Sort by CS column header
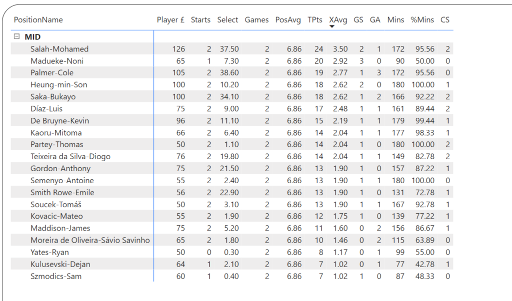The height and width of the screenshot is (301, 512). (445, 20)
